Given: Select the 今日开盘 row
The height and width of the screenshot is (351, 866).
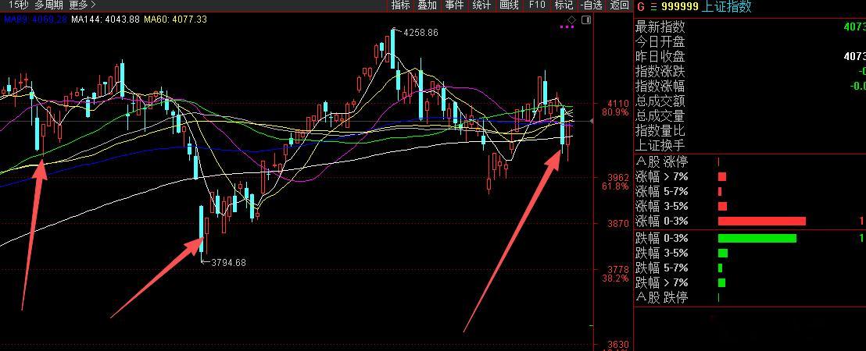Looking at the screenshot, I should pos(750,41).
